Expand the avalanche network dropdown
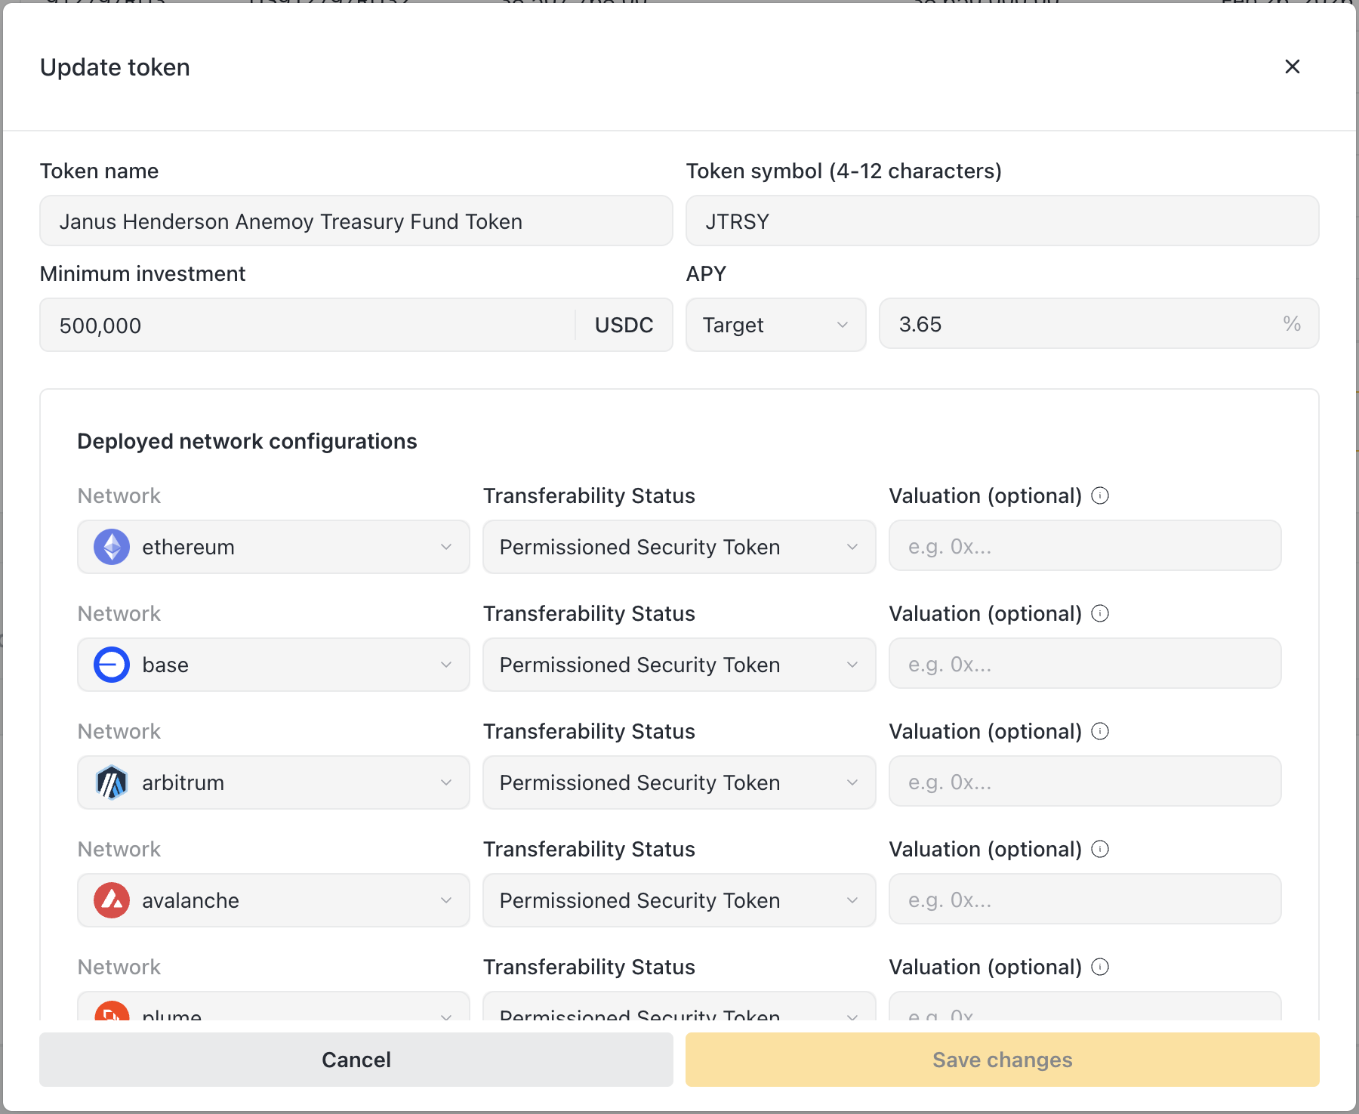This screenshot has height=1114, width=1359. tap(273, 900)
